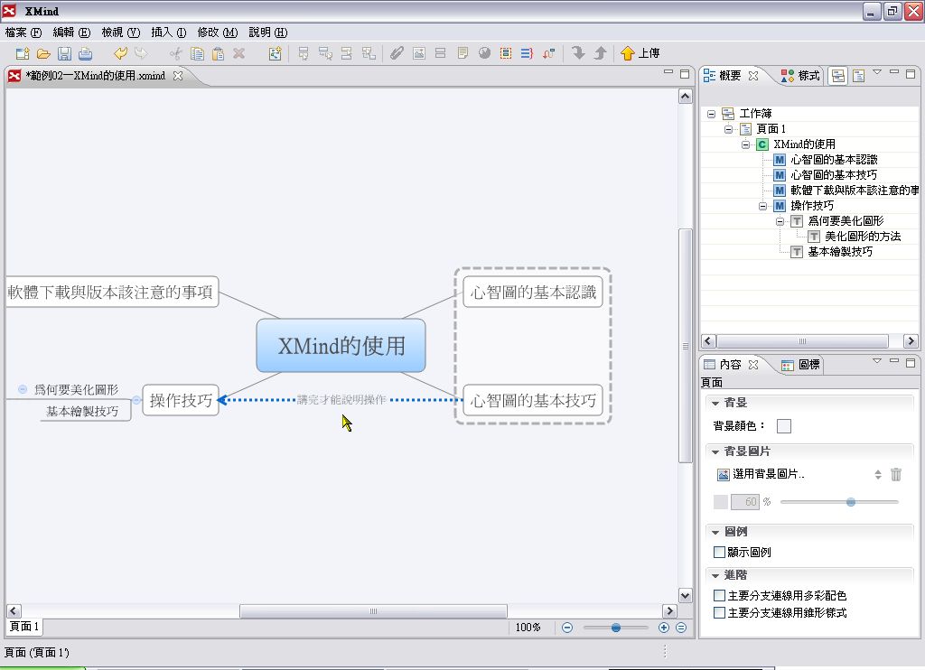
Task: Add a hyperlink with the globe icon
Action: 484,53
